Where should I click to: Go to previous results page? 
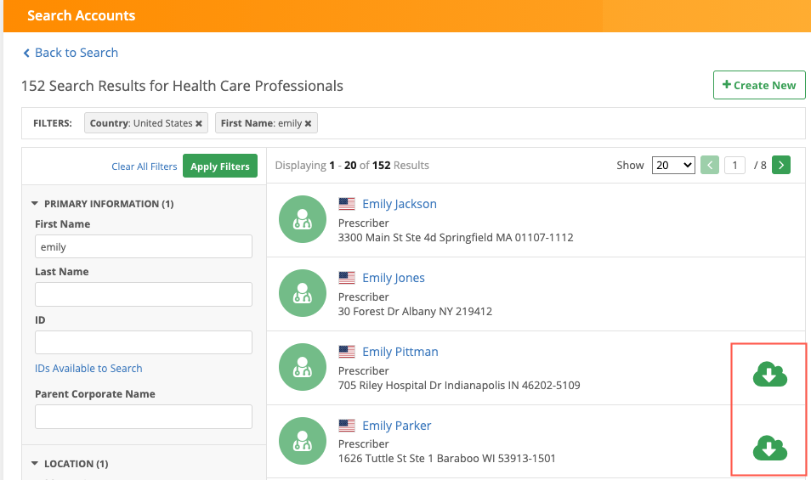pos(709,166)
